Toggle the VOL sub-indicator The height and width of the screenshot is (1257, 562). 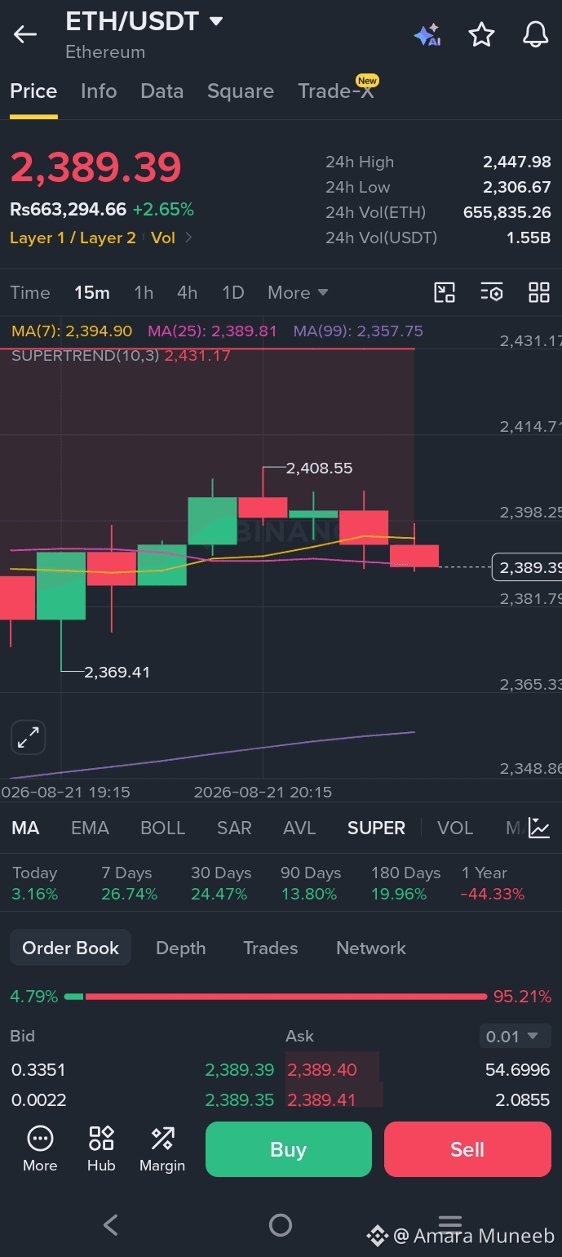455,828
